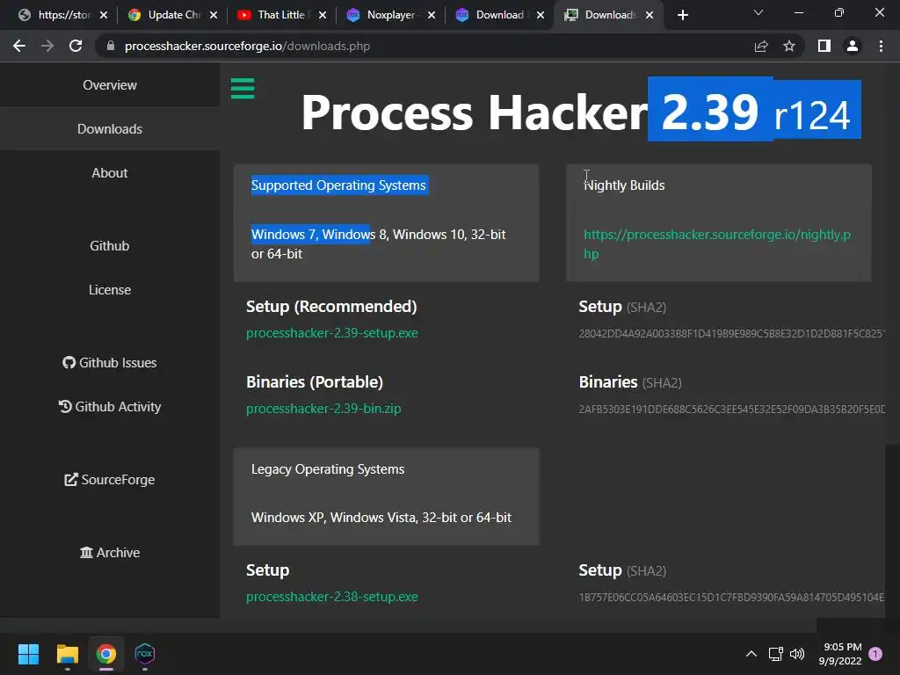900x675 pixels.
Task: Open SourceForge external link in sidebar
Action: point(110,479)
